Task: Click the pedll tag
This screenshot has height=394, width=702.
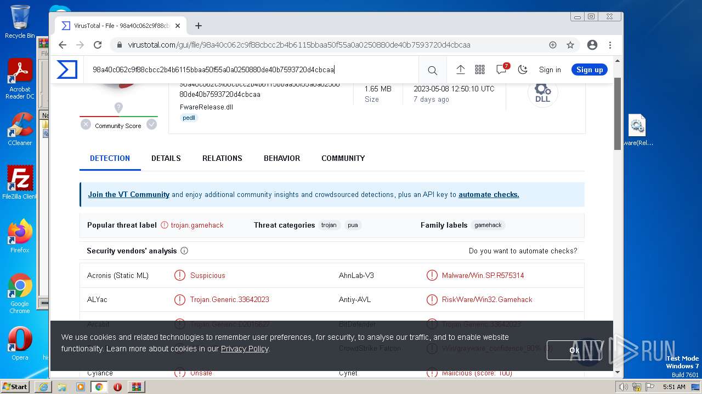Action: (189, 118)
